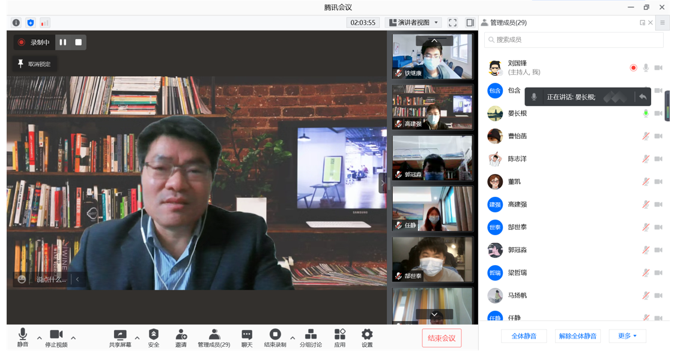This screenshot has height=351, width=674.
Task: Open the Security (安全) shield icon
Action: coord(154,335)
